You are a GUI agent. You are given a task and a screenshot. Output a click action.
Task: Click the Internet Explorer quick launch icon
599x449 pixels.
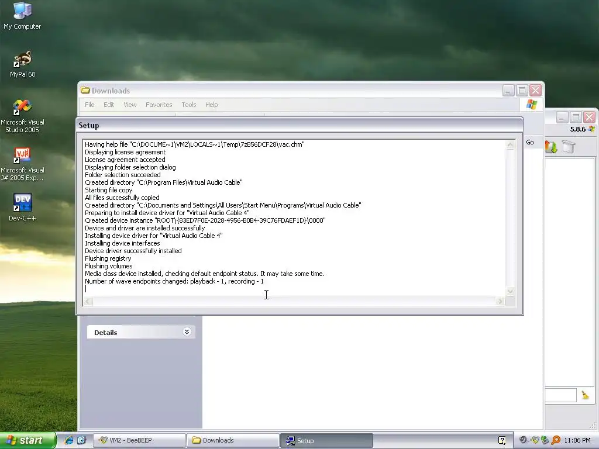click(69, 440)
